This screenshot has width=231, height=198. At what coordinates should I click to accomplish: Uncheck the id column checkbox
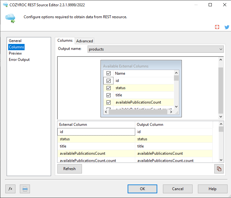click(108, 81)
